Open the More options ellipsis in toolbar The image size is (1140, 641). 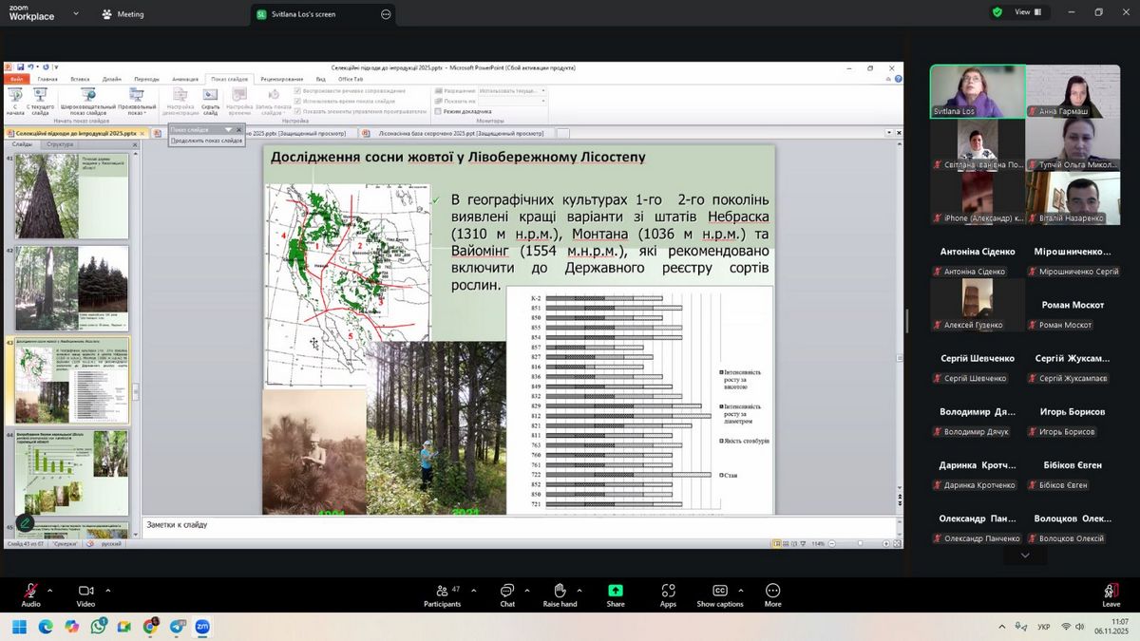point(772,594)
